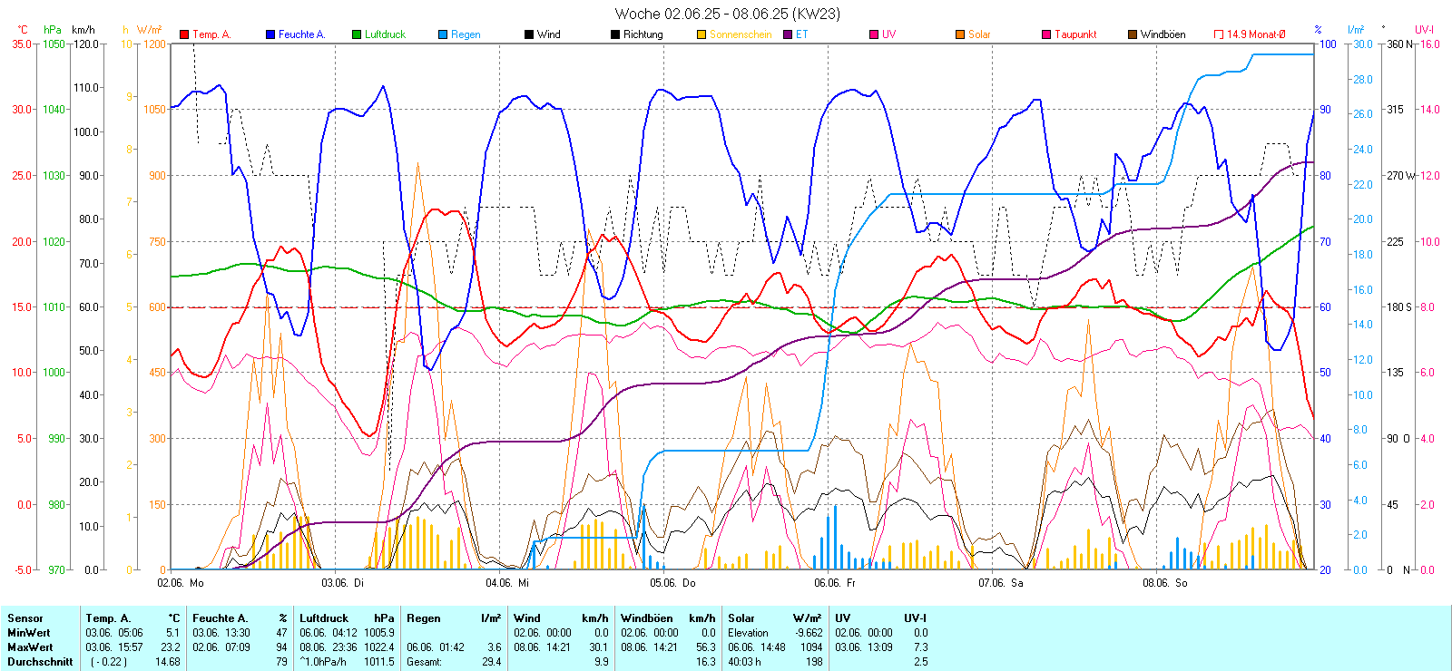Jump to the 05.06. Do date label
1452x671 pixels.
[x=672, y=583]
